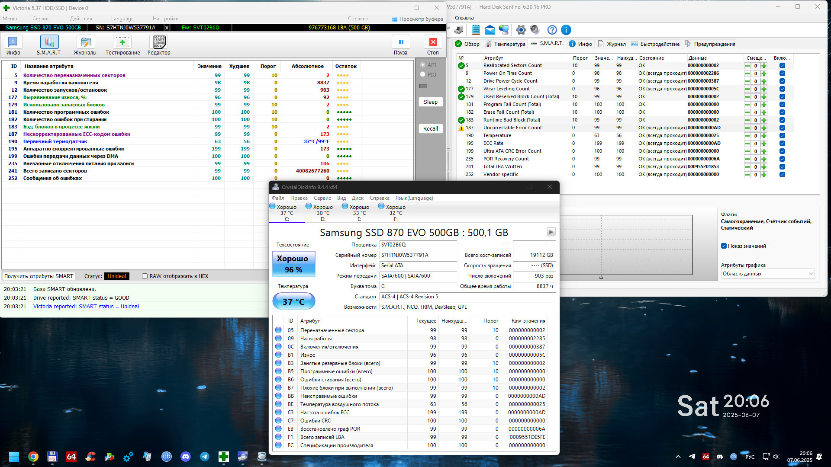Click the next disk arrow in CrystalDiskInfo
Image resolution: width=831 pixels, height=467 pixels.
[551, 232]
